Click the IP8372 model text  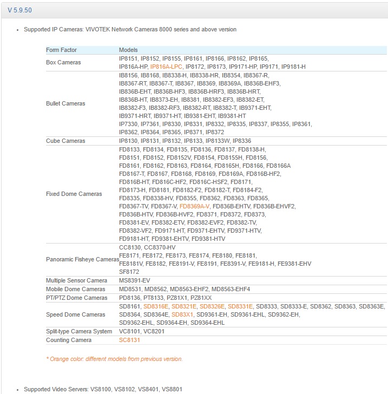pos(215,133)
